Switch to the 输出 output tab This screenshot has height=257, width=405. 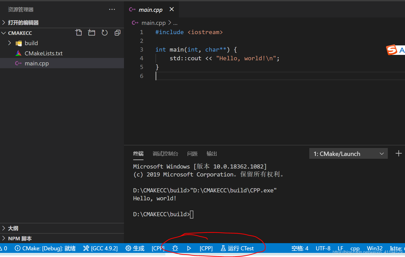click(212, 154)
